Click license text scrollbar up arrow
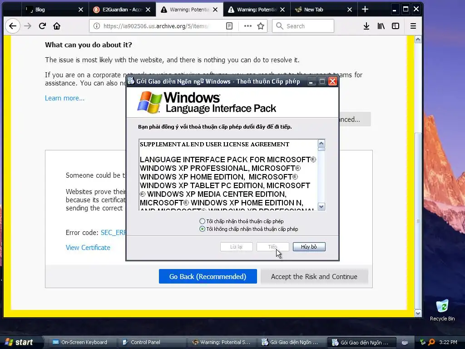This screenshot has width=465, height=349. click(321, 143)
